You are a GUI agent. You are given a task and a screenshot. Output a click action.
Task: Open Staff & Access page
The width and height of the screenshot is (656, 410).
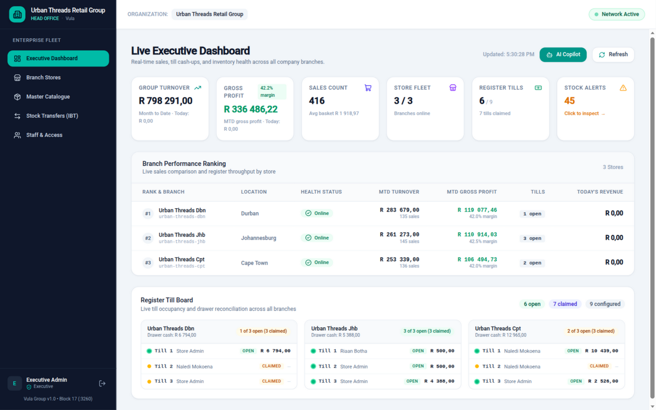(58, 135)
